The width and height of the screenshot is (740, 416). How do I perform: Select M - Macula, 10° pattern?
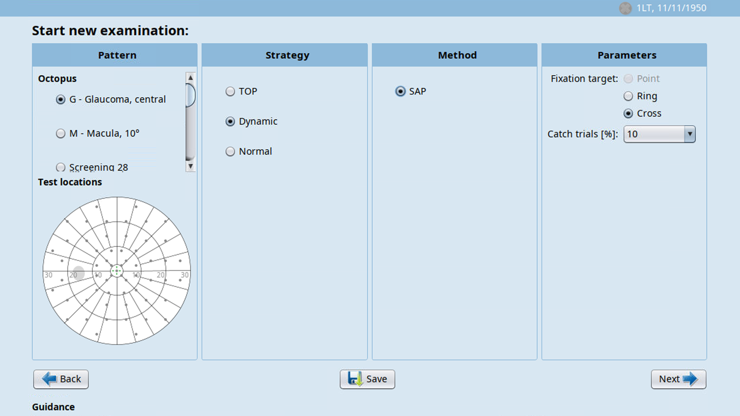tap(61, 134)
